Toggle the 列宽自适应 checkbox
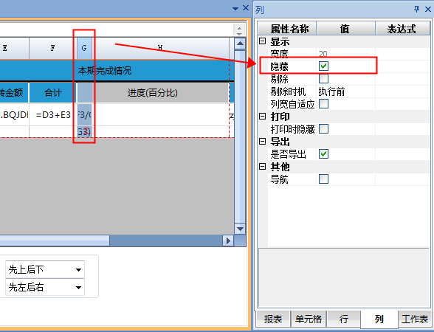This screenshot has width=434, height=332. click(323, 104)
